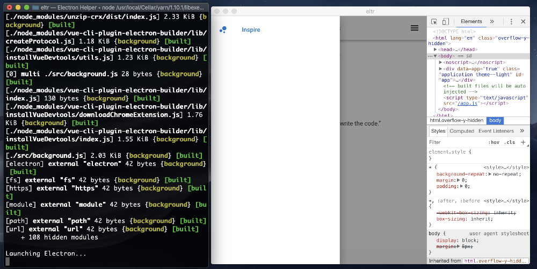Click the box-sizing: inherit declaration

[x=465, y=219]
